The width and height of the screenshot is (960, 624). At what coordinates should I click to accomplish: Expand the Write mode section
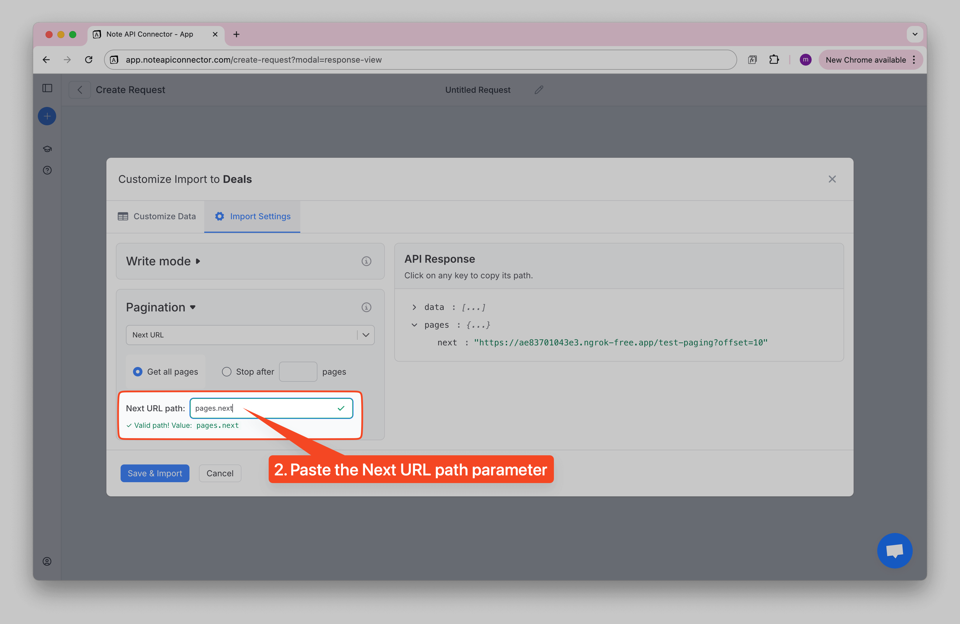pos(198,261)
